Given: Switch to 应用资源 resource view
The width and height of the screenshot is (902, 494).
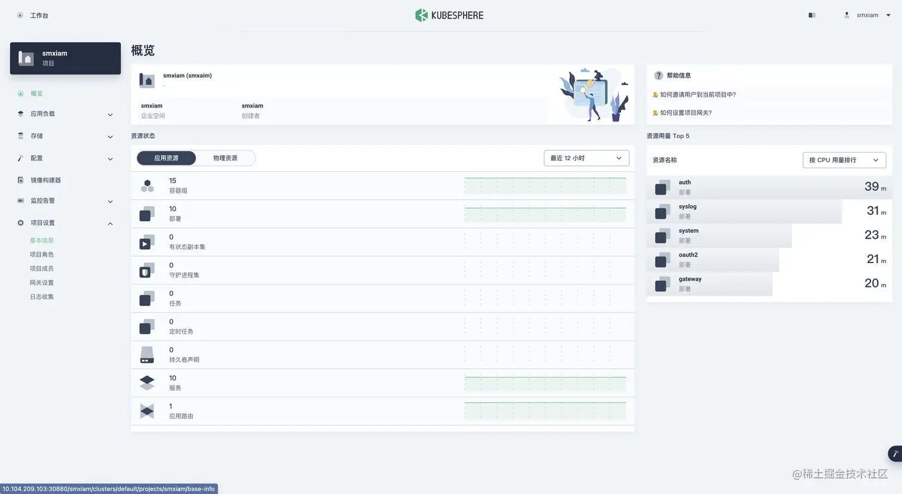Looking at the screenshot, I should point(166,158).
